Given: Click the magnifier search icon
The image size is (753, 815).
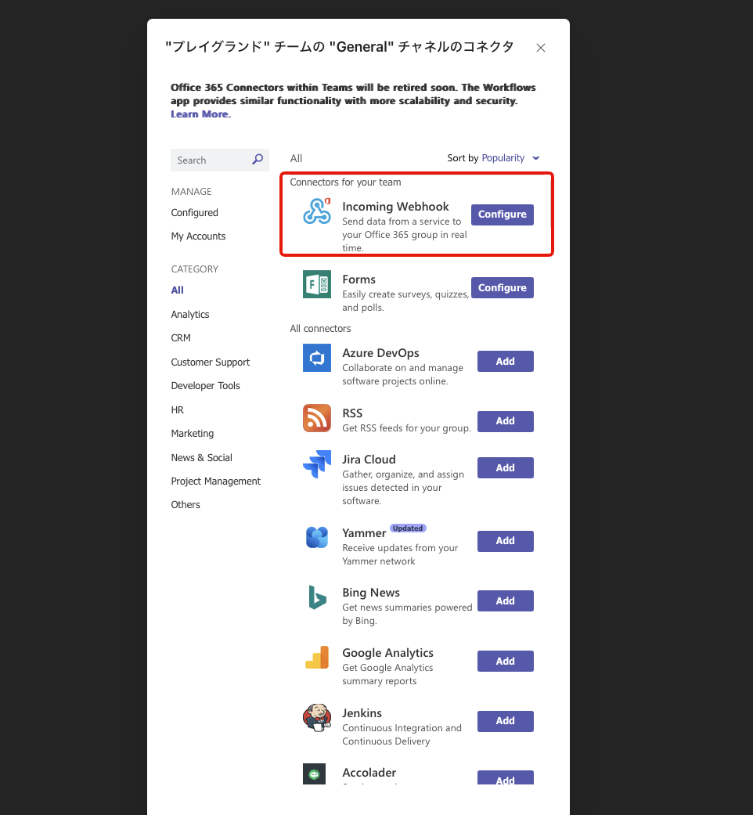Looking at the screenshot, I should point(258,160).
